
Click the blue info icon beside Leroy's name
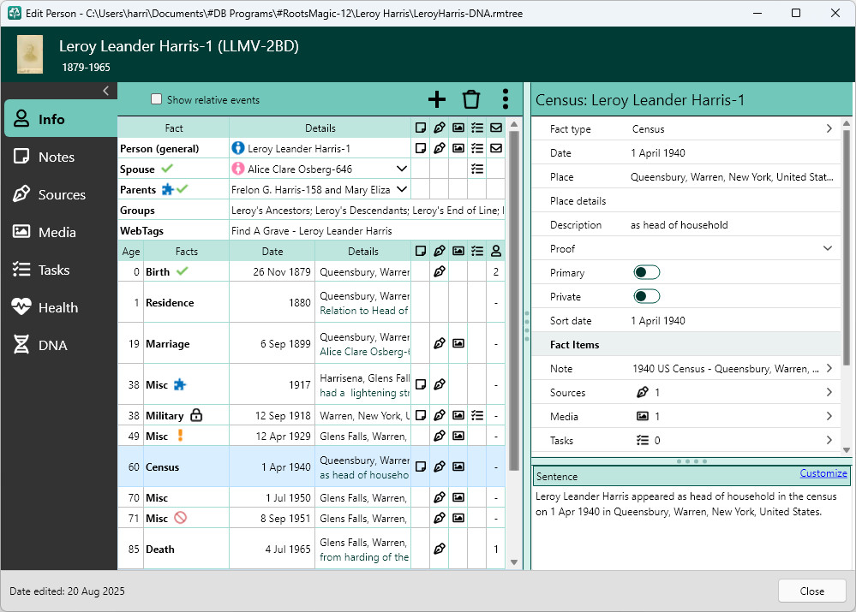(238, 148)
